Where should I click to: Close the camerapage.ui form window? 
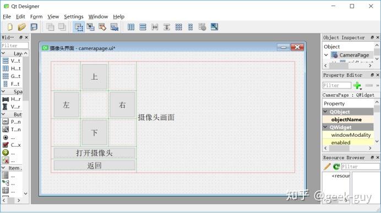(297, 47)
